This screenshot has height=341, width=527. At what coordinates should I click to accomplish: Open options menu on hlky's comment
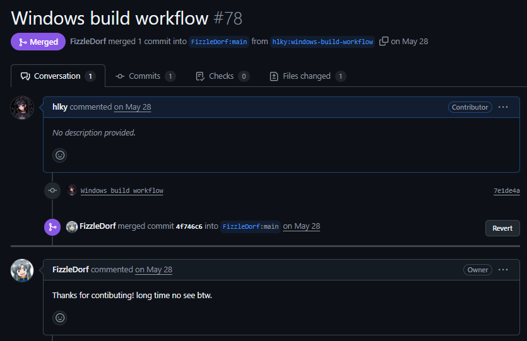point(503,107)
